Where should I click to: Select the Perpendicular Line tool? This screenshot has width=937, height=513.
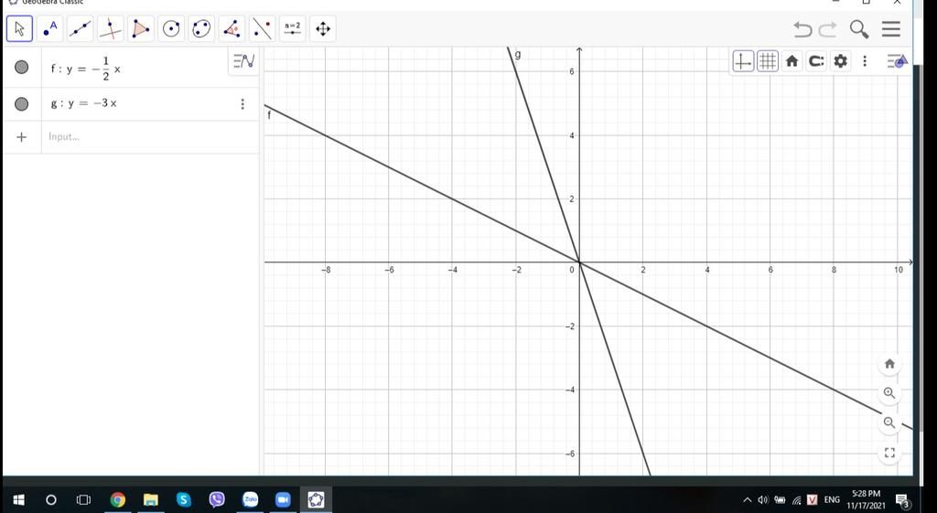click(x=111, y=28)
